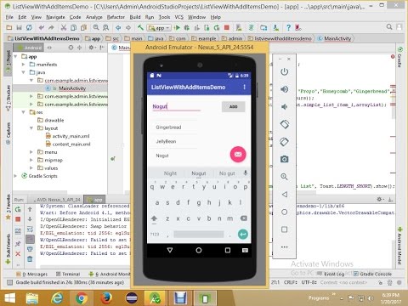Tap the keyboard shift key

coord(154,218)
